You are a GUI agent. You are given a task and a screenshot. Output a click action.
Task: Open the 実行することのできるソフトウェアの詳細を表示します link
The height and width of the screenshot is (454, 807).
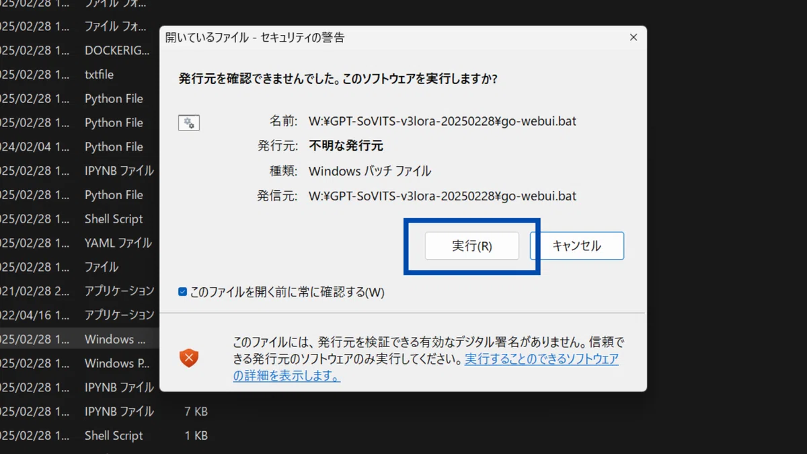tap(426, 367)
